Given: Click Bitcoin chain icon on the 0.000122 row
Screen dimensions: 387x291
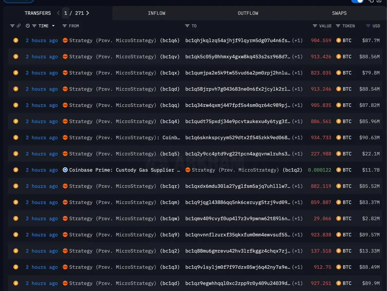Looking at the screenshot, I should [x=15, y=170].
